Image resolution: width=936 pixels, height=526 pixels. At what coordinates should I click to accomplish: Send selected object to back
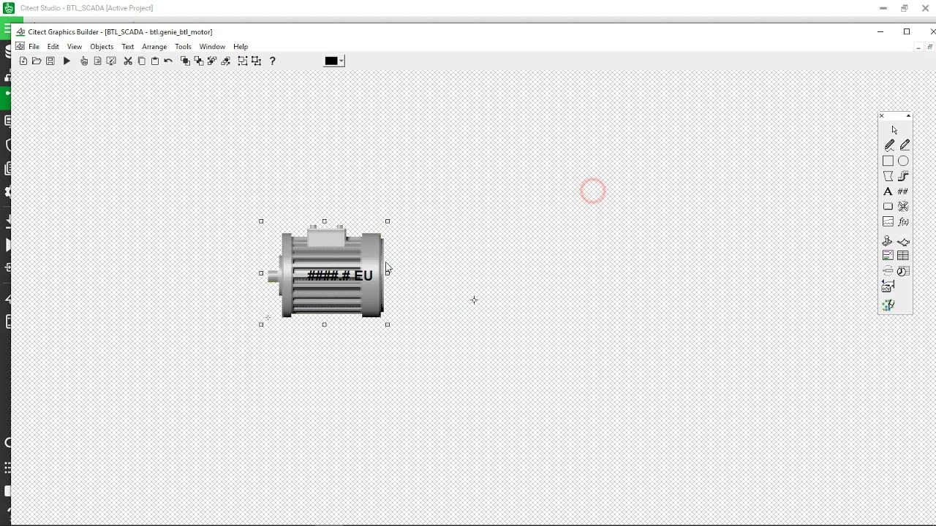[199, 61]
